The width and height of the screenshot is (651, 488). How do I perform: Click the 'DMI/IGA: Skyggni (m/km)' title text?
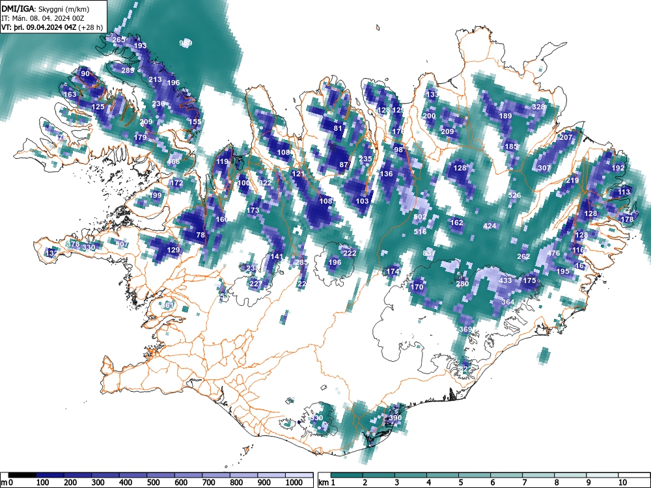[x=46, y=8]
